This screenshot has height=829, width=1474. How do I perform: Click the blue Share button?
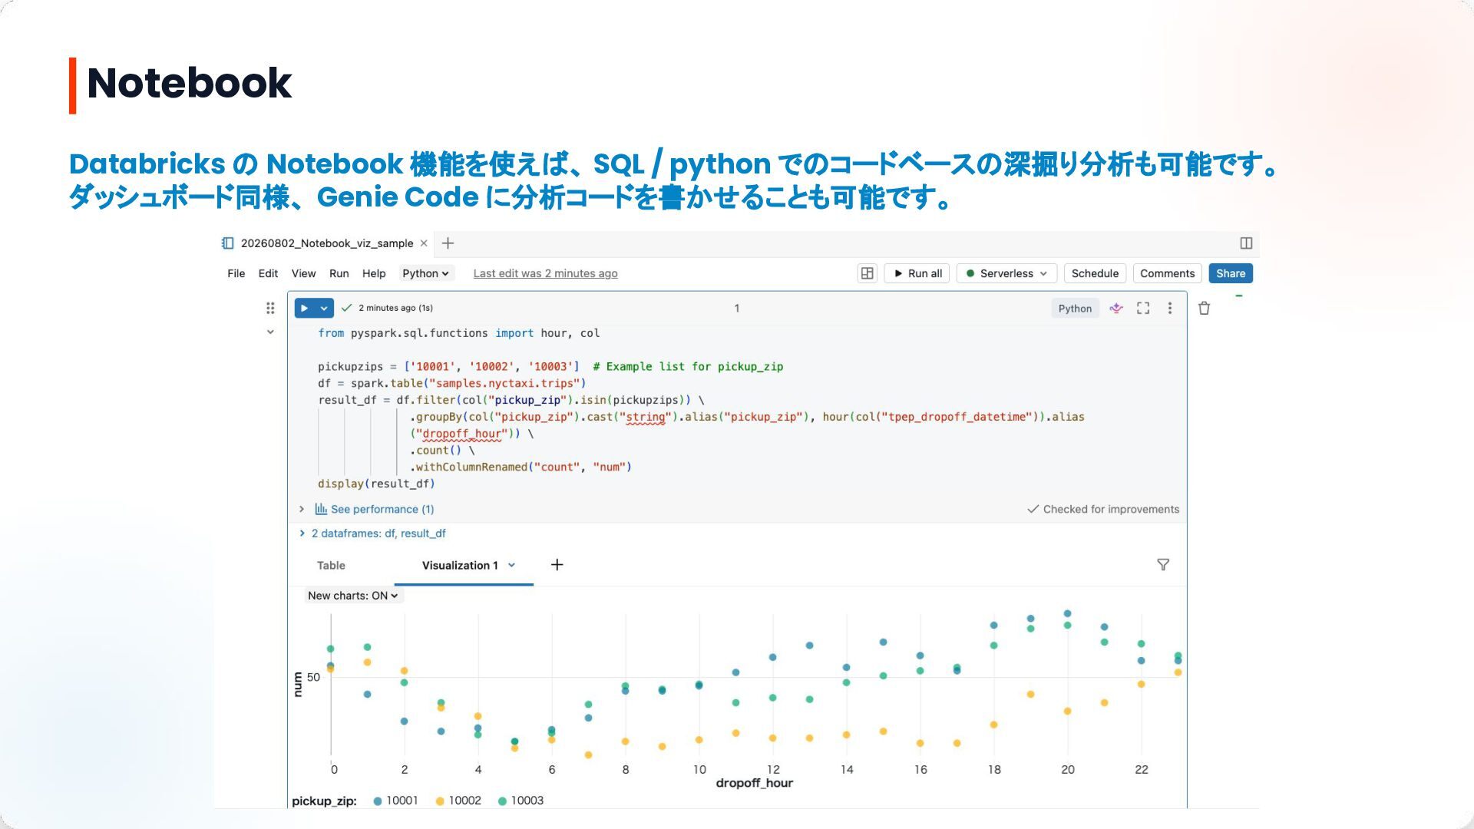click(1231, 273)
